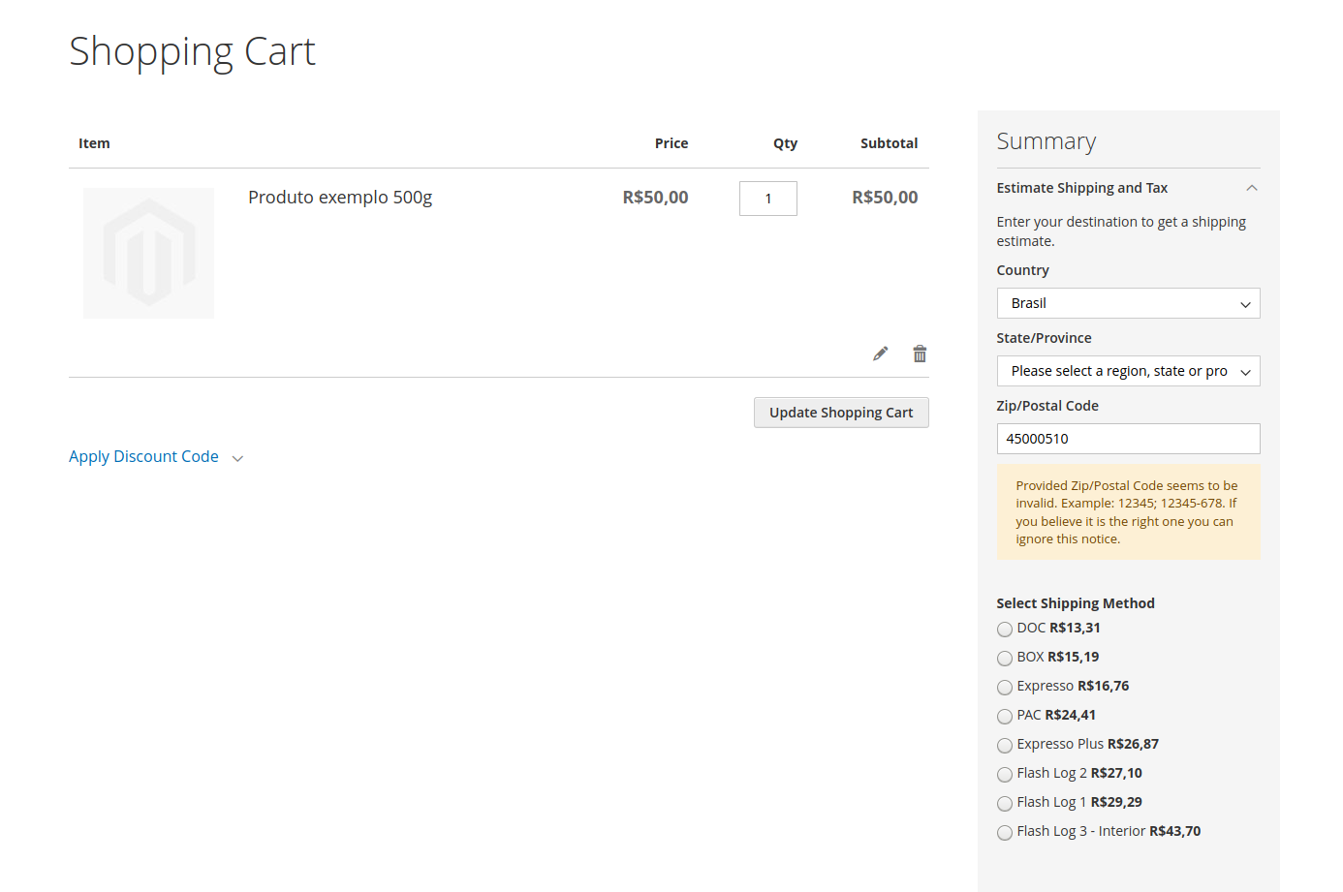Select the Expresso R$16,76 shipping option

click(1005, 688)
